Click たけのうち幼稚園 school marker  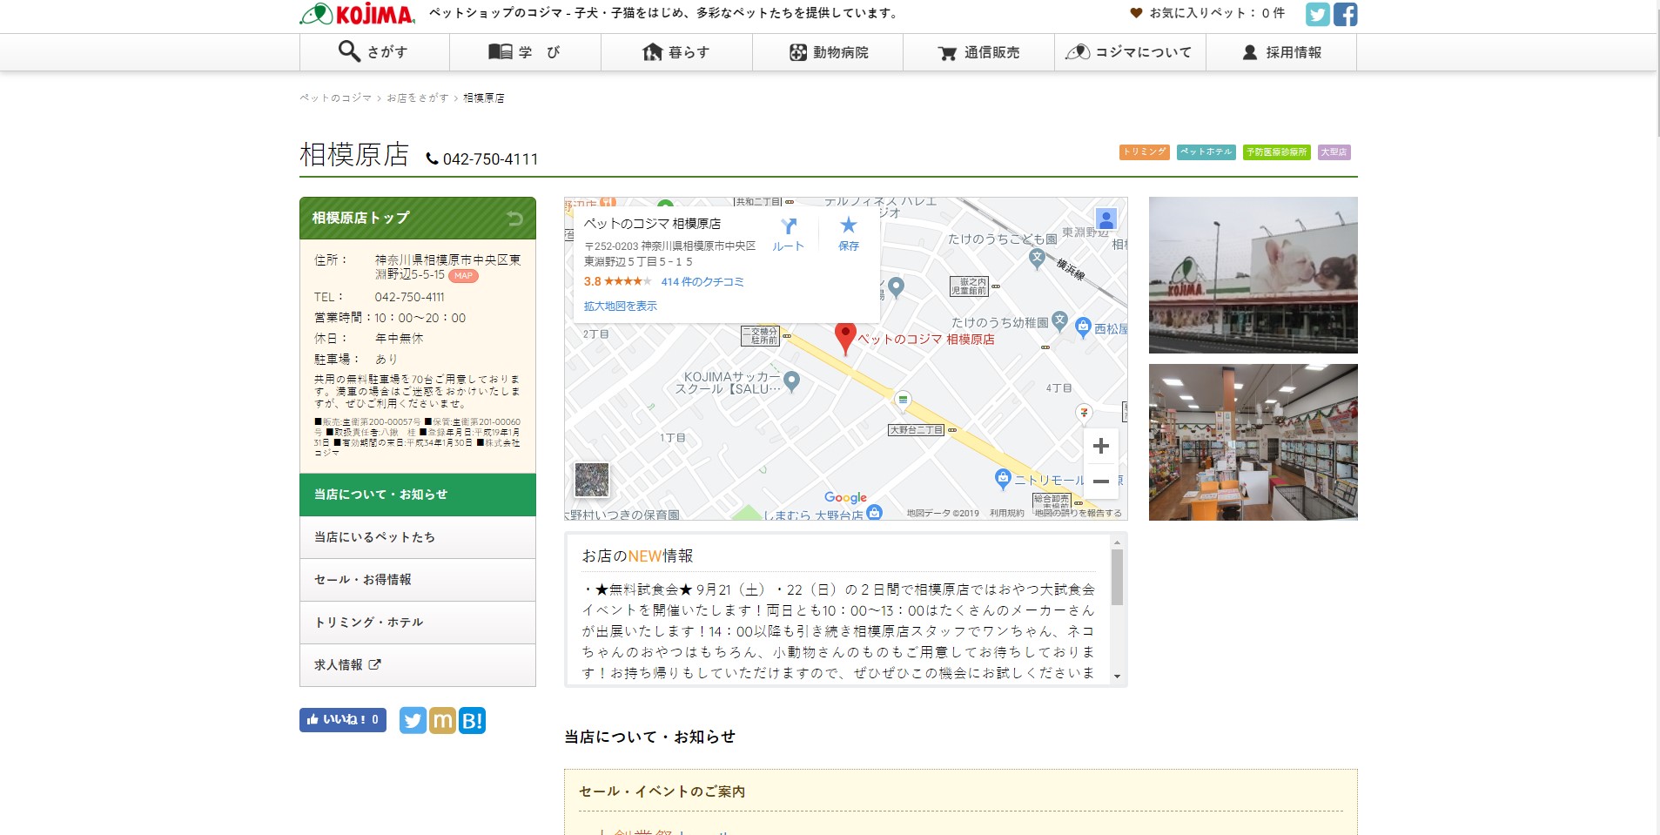(1059, 321)
